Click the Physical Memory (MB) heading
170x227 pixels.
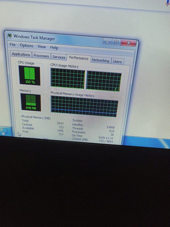(x=36, y=117)
